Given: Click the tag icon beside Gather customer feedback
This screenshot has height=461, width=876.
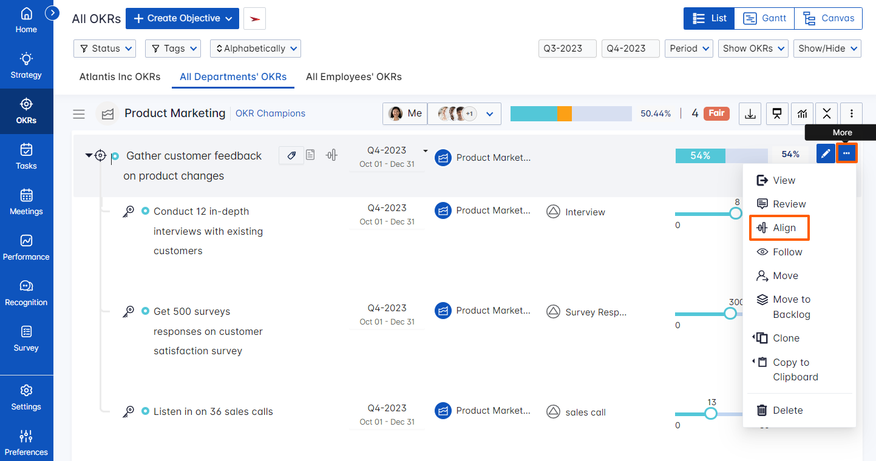Looking at the screenshot, I should (x=291, y=155).
